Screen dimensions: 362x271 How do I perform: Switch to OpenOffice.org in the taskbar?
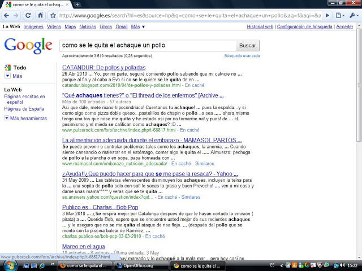click(x=137, y=265)
